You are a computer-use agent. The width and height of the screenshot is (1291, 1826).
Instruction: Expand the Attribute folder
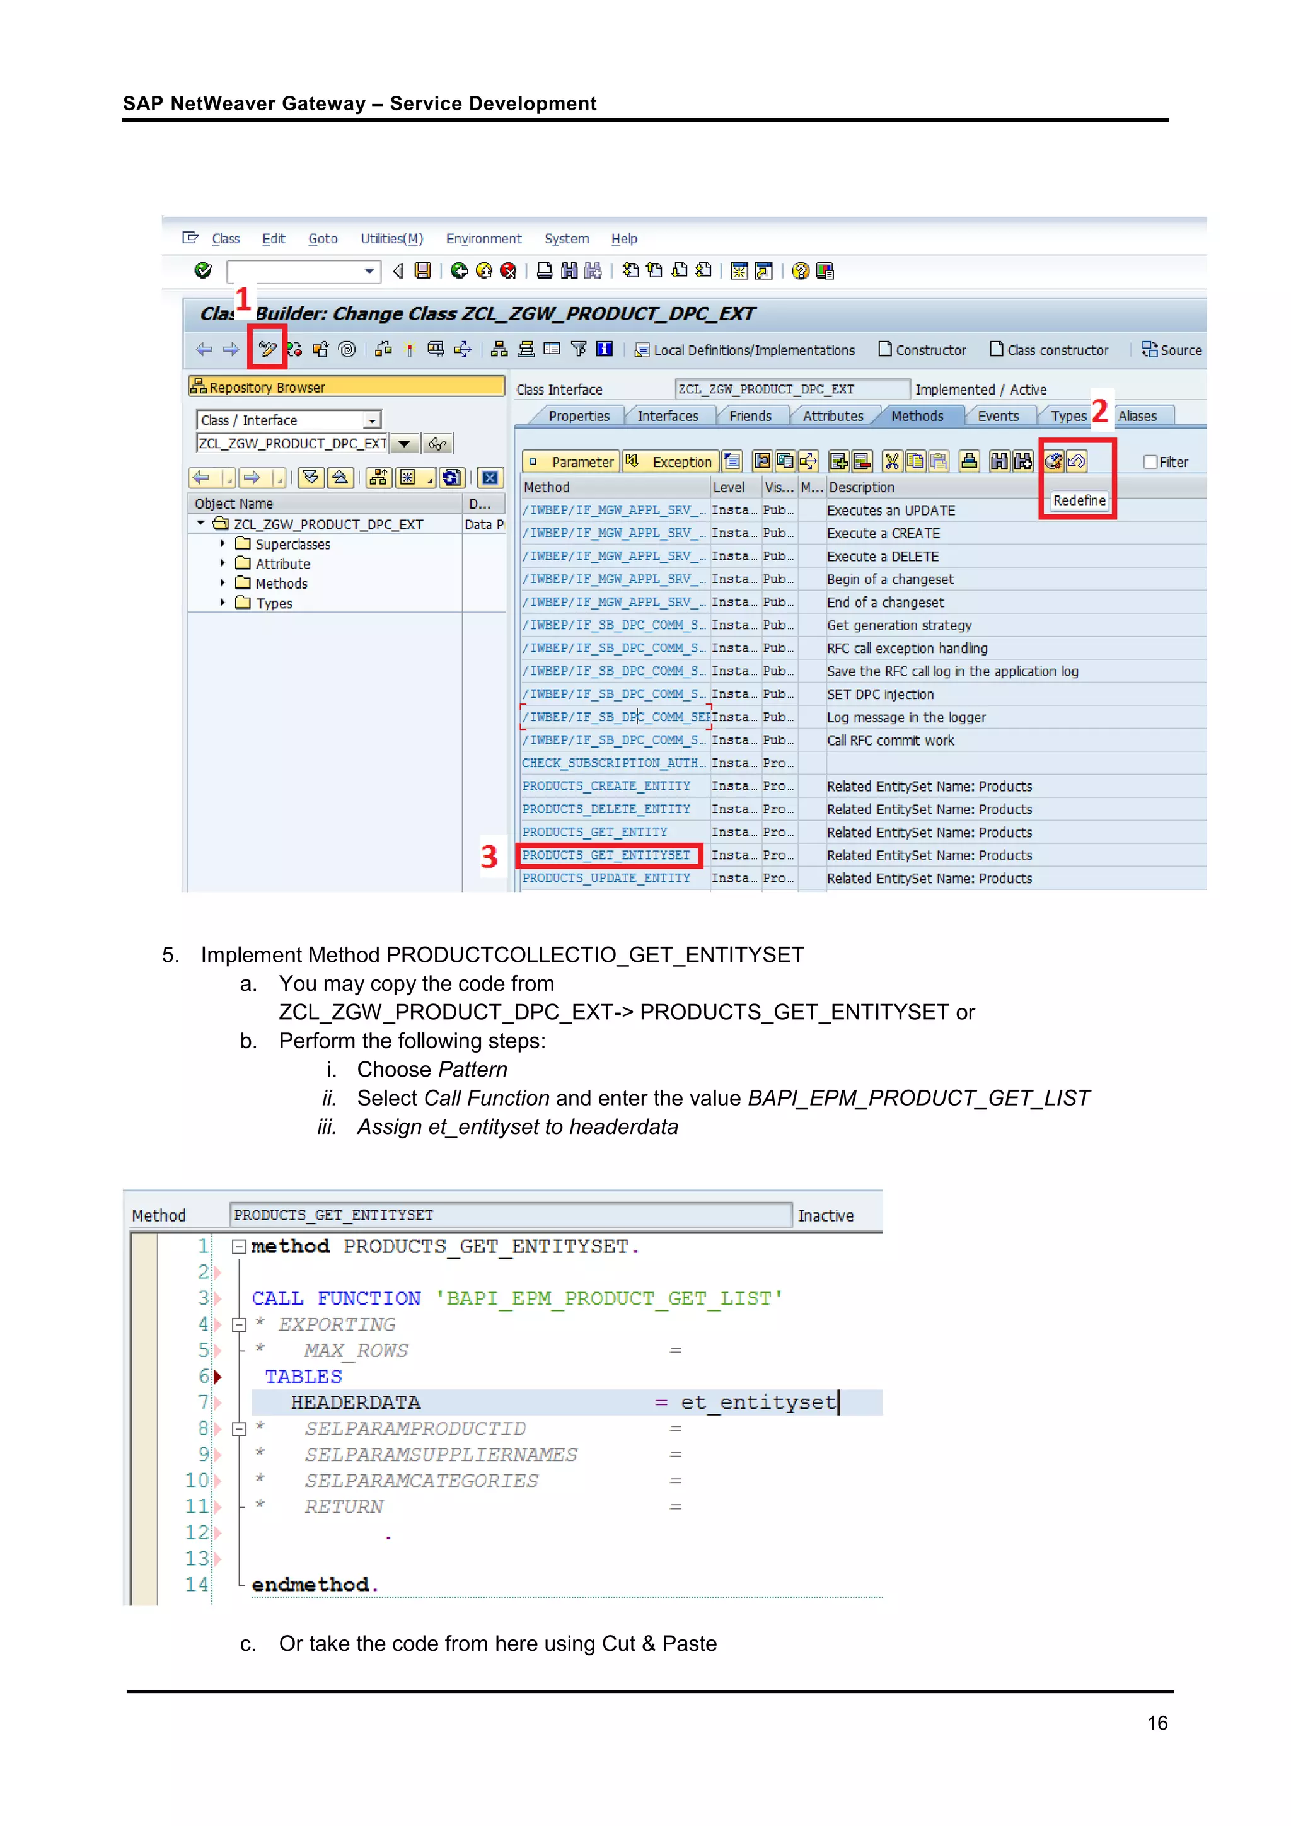(223, 564)
